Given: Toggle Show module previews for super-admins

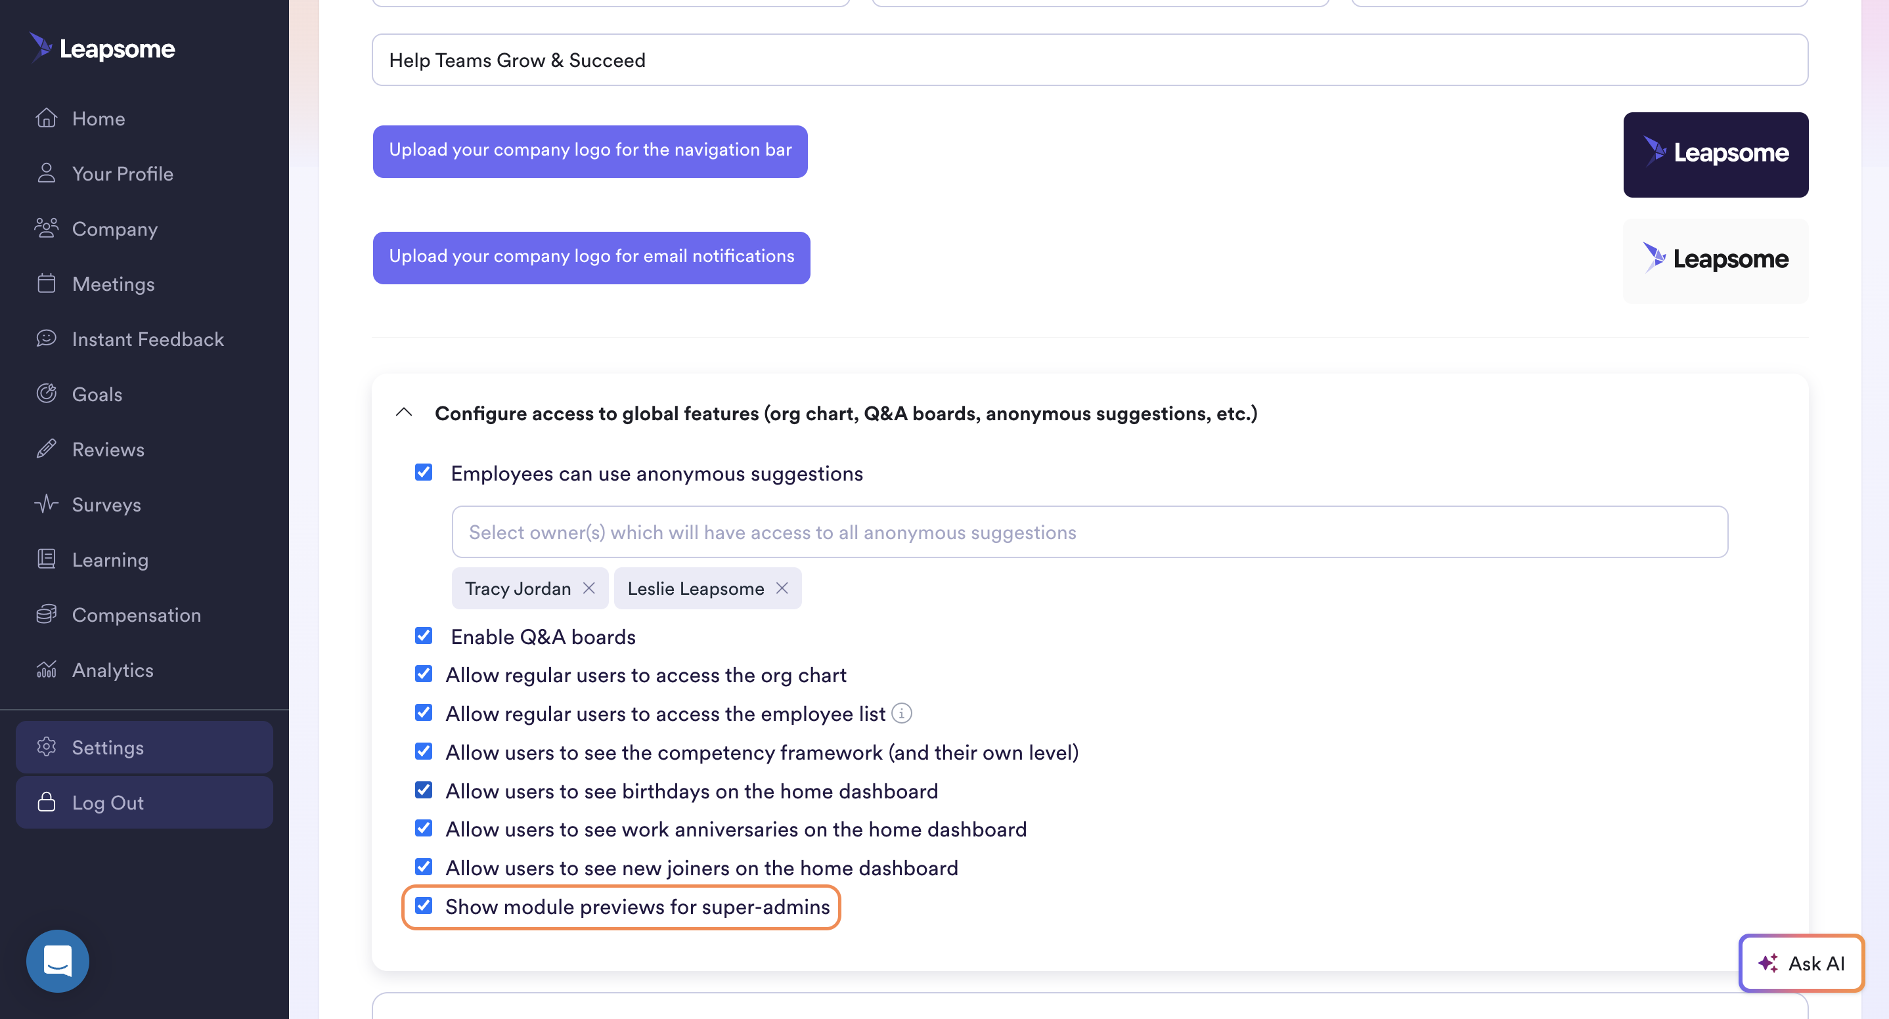Looking at the screenshot, I should [424, 905].
